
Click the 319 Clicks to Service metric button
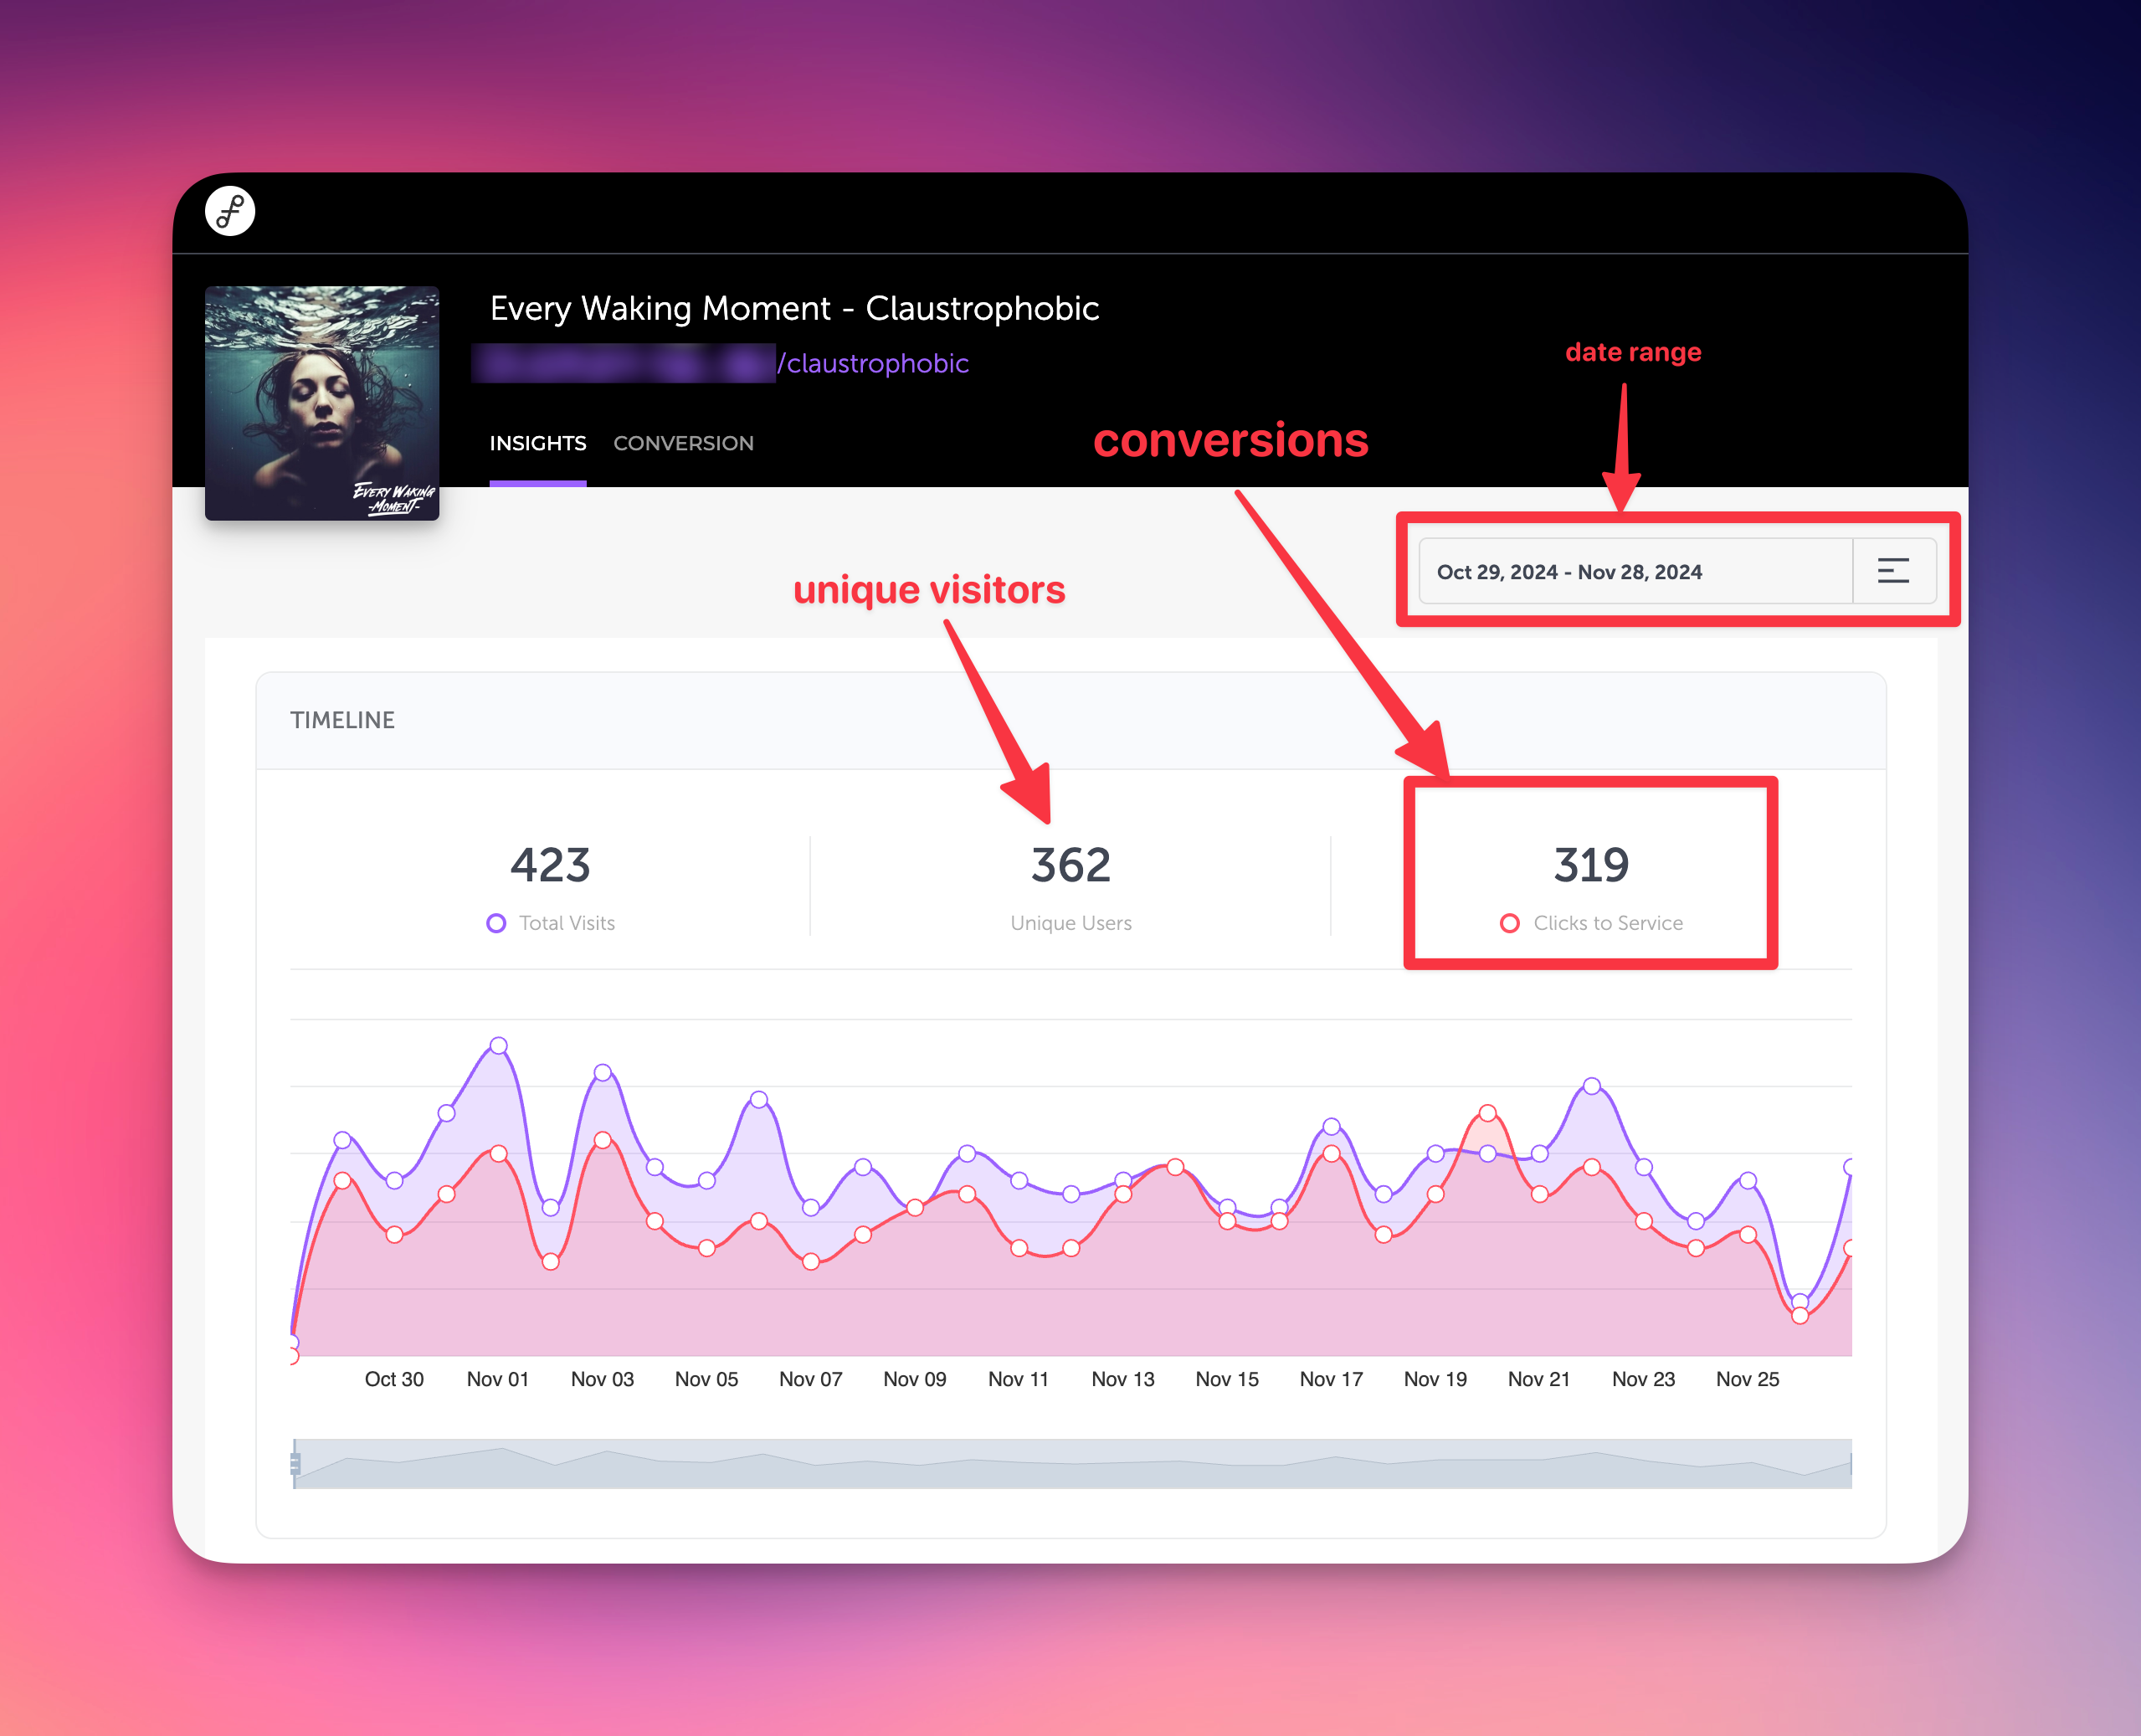coord(1589,879)
